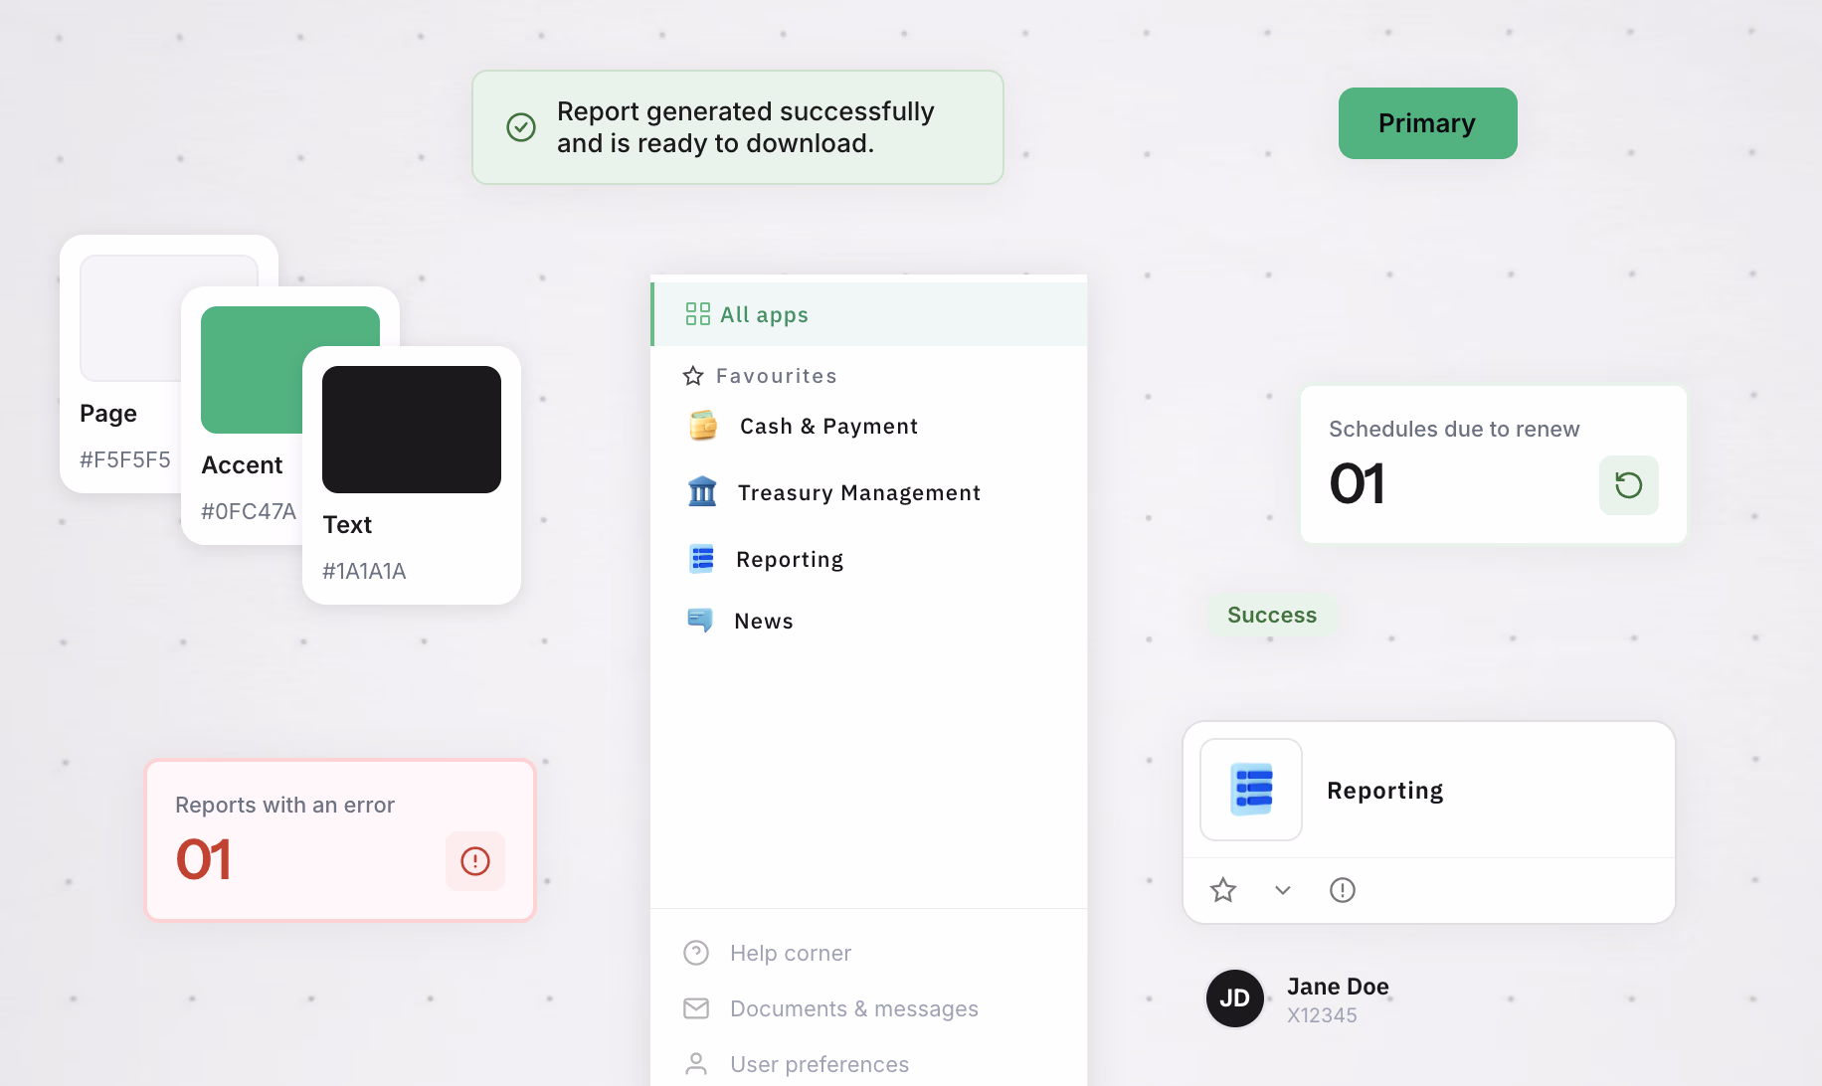Click the Report generated successfully message text

coord(746,127)
